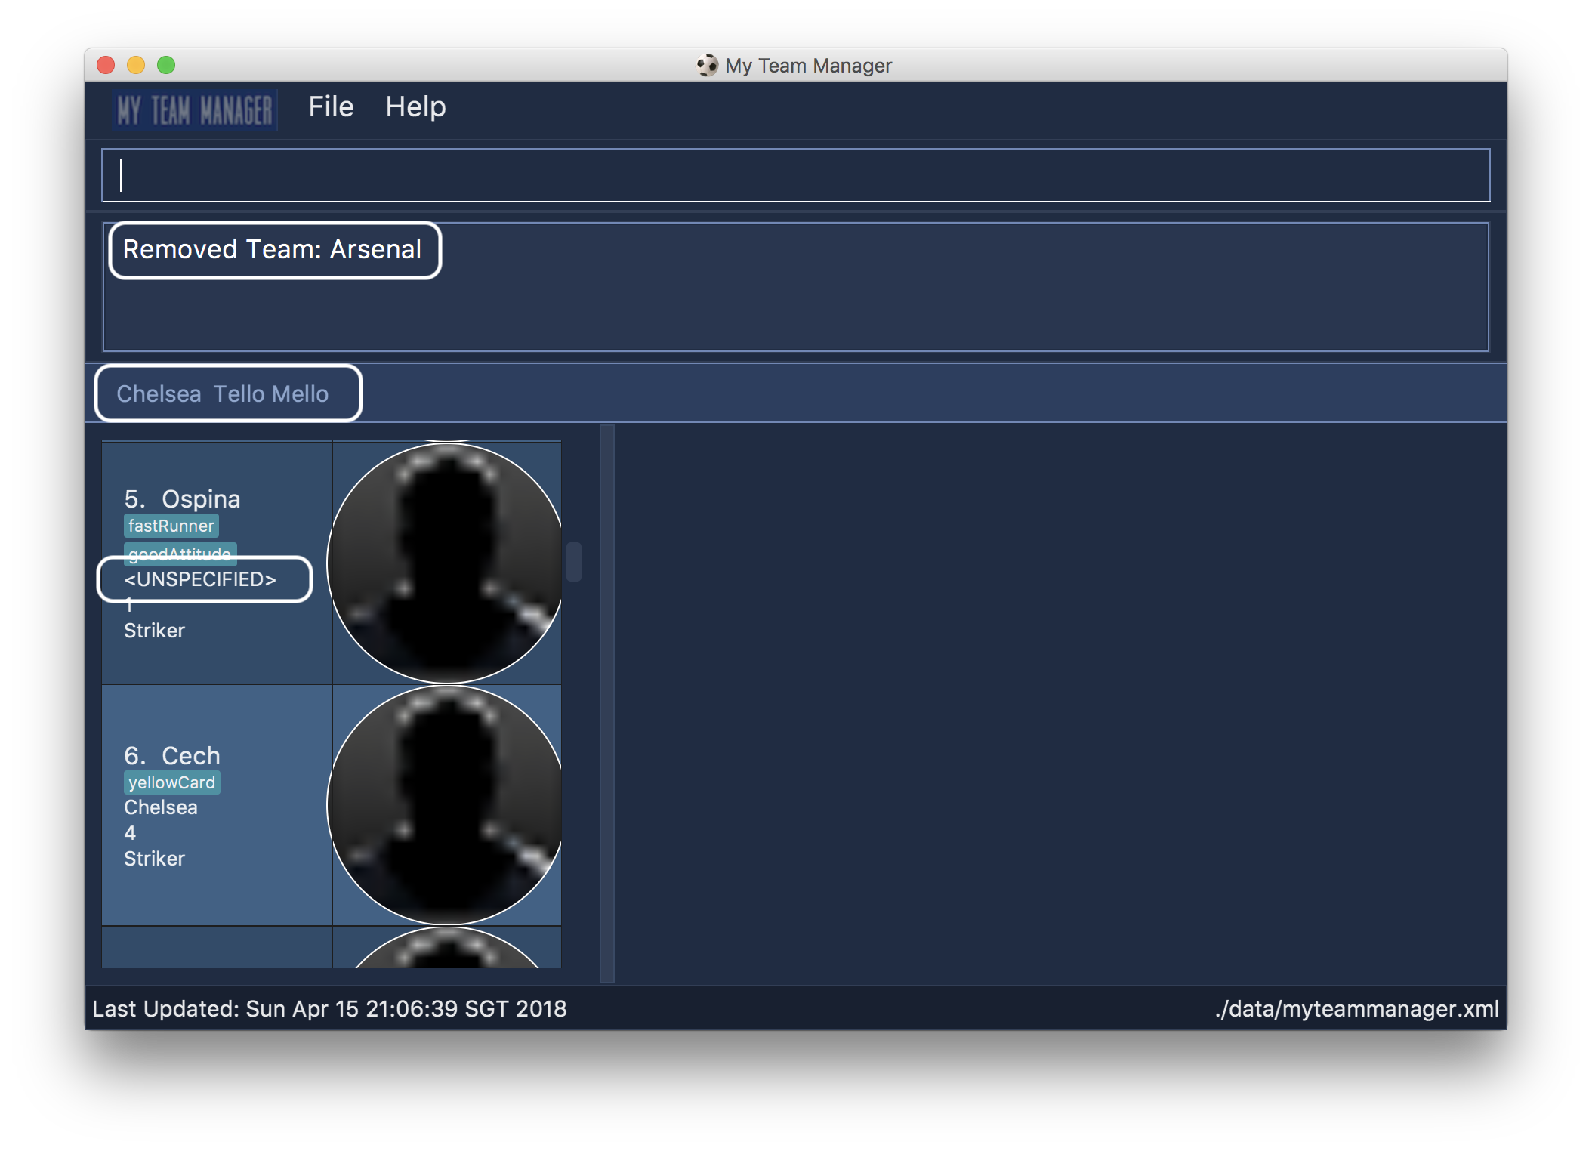
Task: Click Ospina's <UNSPECIFIED> team name
Action: pos(200,579)
